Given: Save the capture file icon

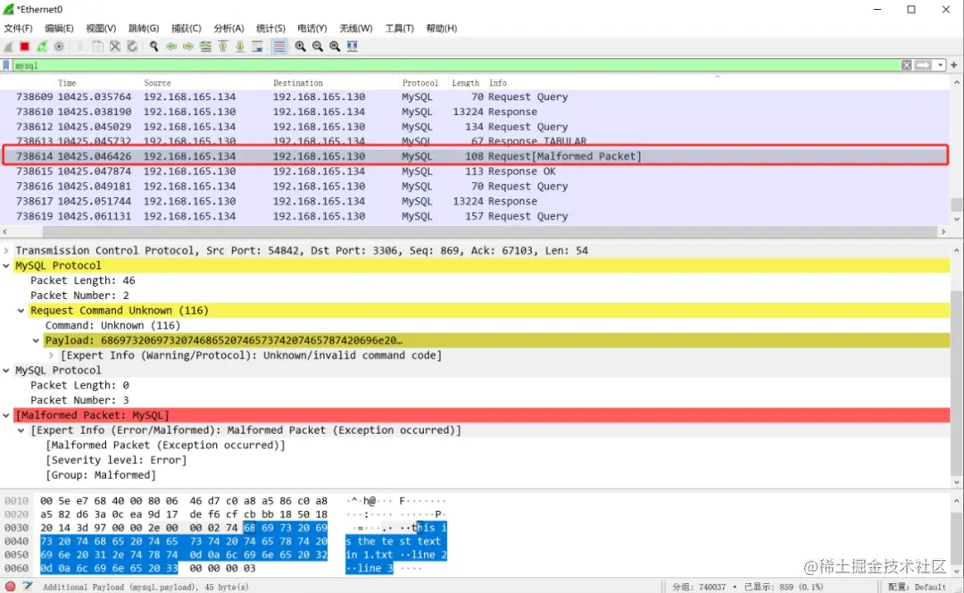Looking at the screenshot, I should coord(97,46).
